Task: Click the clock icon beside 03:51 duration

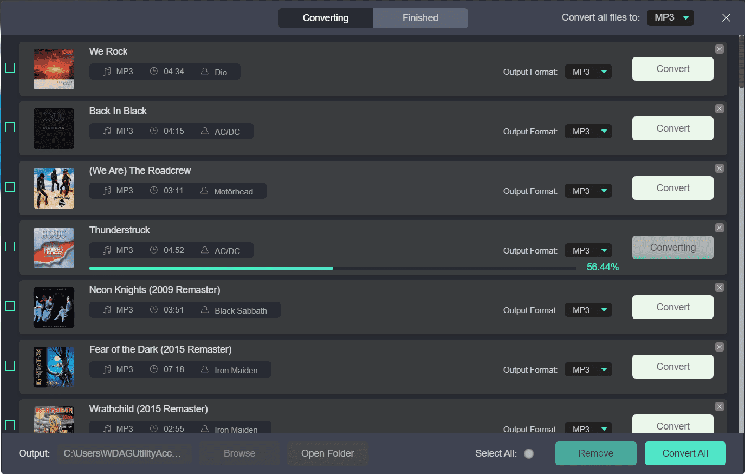Action: [x=154, y=310]
